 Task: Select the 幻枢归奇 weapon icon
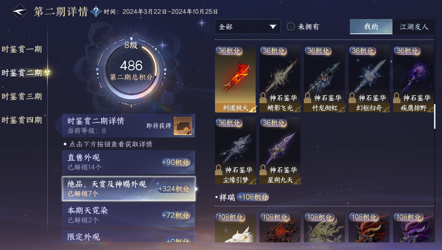pyautogui.click(x=369, y=79)
